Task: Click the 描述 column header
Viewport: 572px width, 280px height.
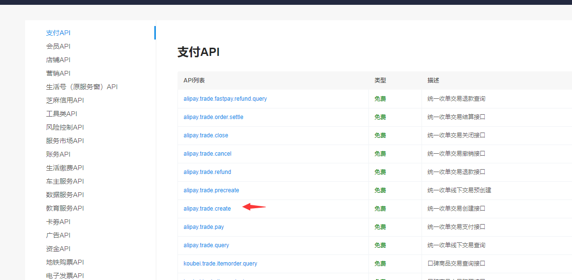Action: [x=434, y=80]
